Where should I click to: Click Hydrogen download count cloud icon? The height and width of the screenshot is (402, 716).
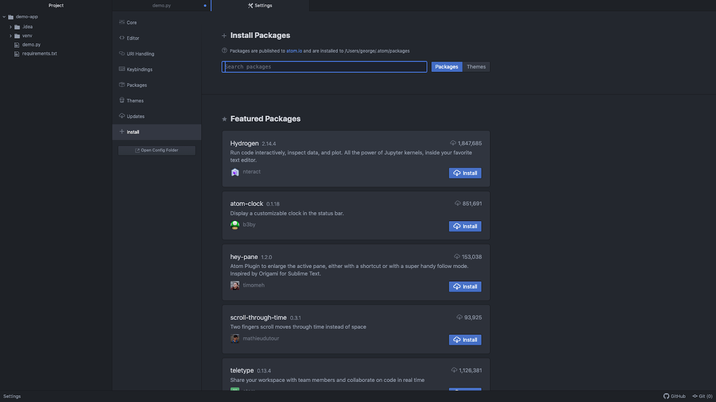click(x=453, y=143)
